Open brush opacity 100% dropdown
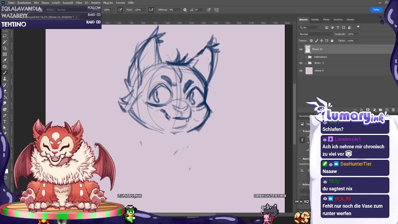Screen dimensions: 398x224 113,10
